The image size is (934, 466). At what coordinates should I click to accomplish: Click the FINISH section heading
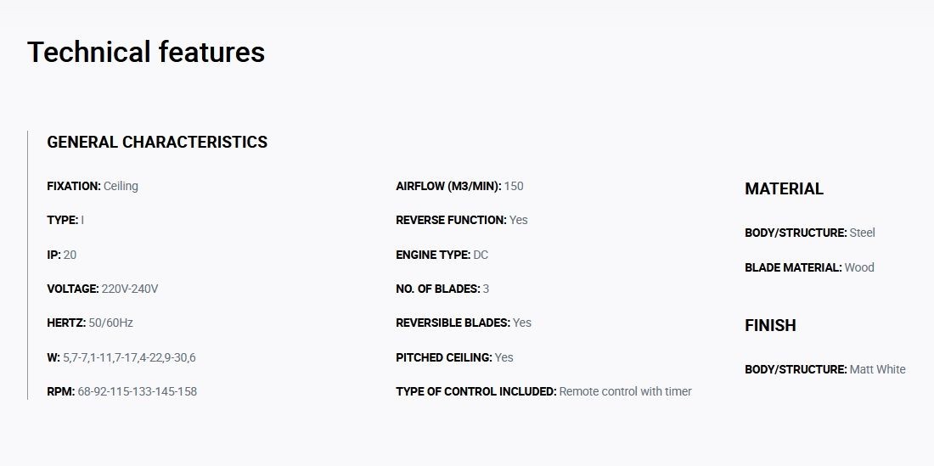point(770,326)
